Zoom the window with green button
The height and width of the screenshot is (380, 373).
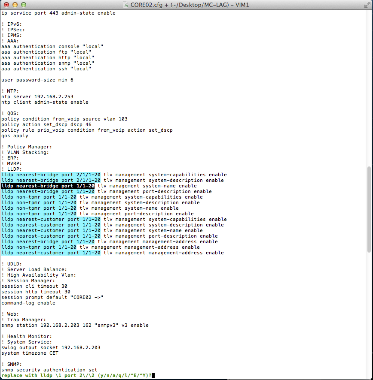coord(23,5)
